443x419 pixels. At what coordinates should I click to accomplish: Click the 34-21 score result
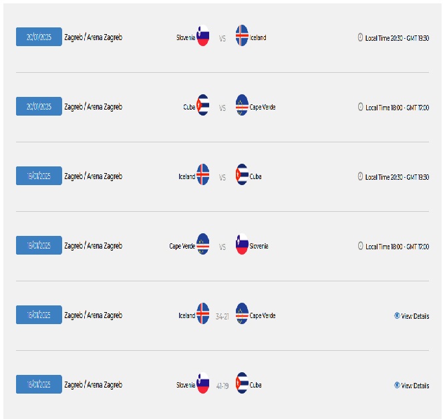point(223,317)
